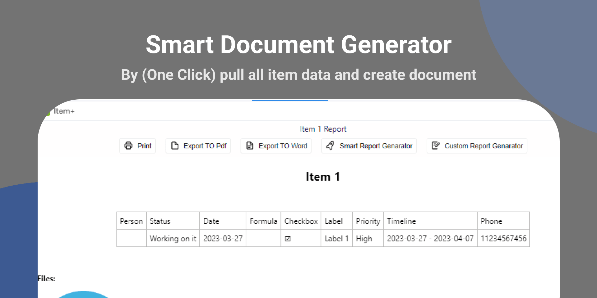Select the 'Working on it' status cell
The height and width of the screenshot is (298, 597).
click(173, 238)
